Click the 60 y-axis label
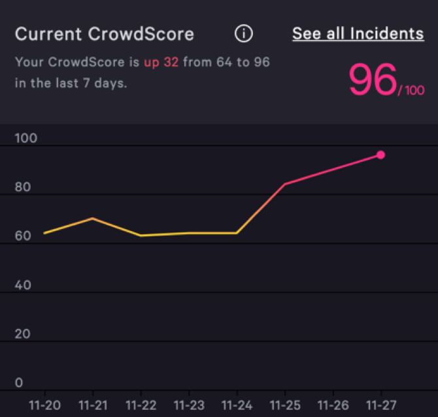This screenshot has height=417, width=438. pos(23,236)
